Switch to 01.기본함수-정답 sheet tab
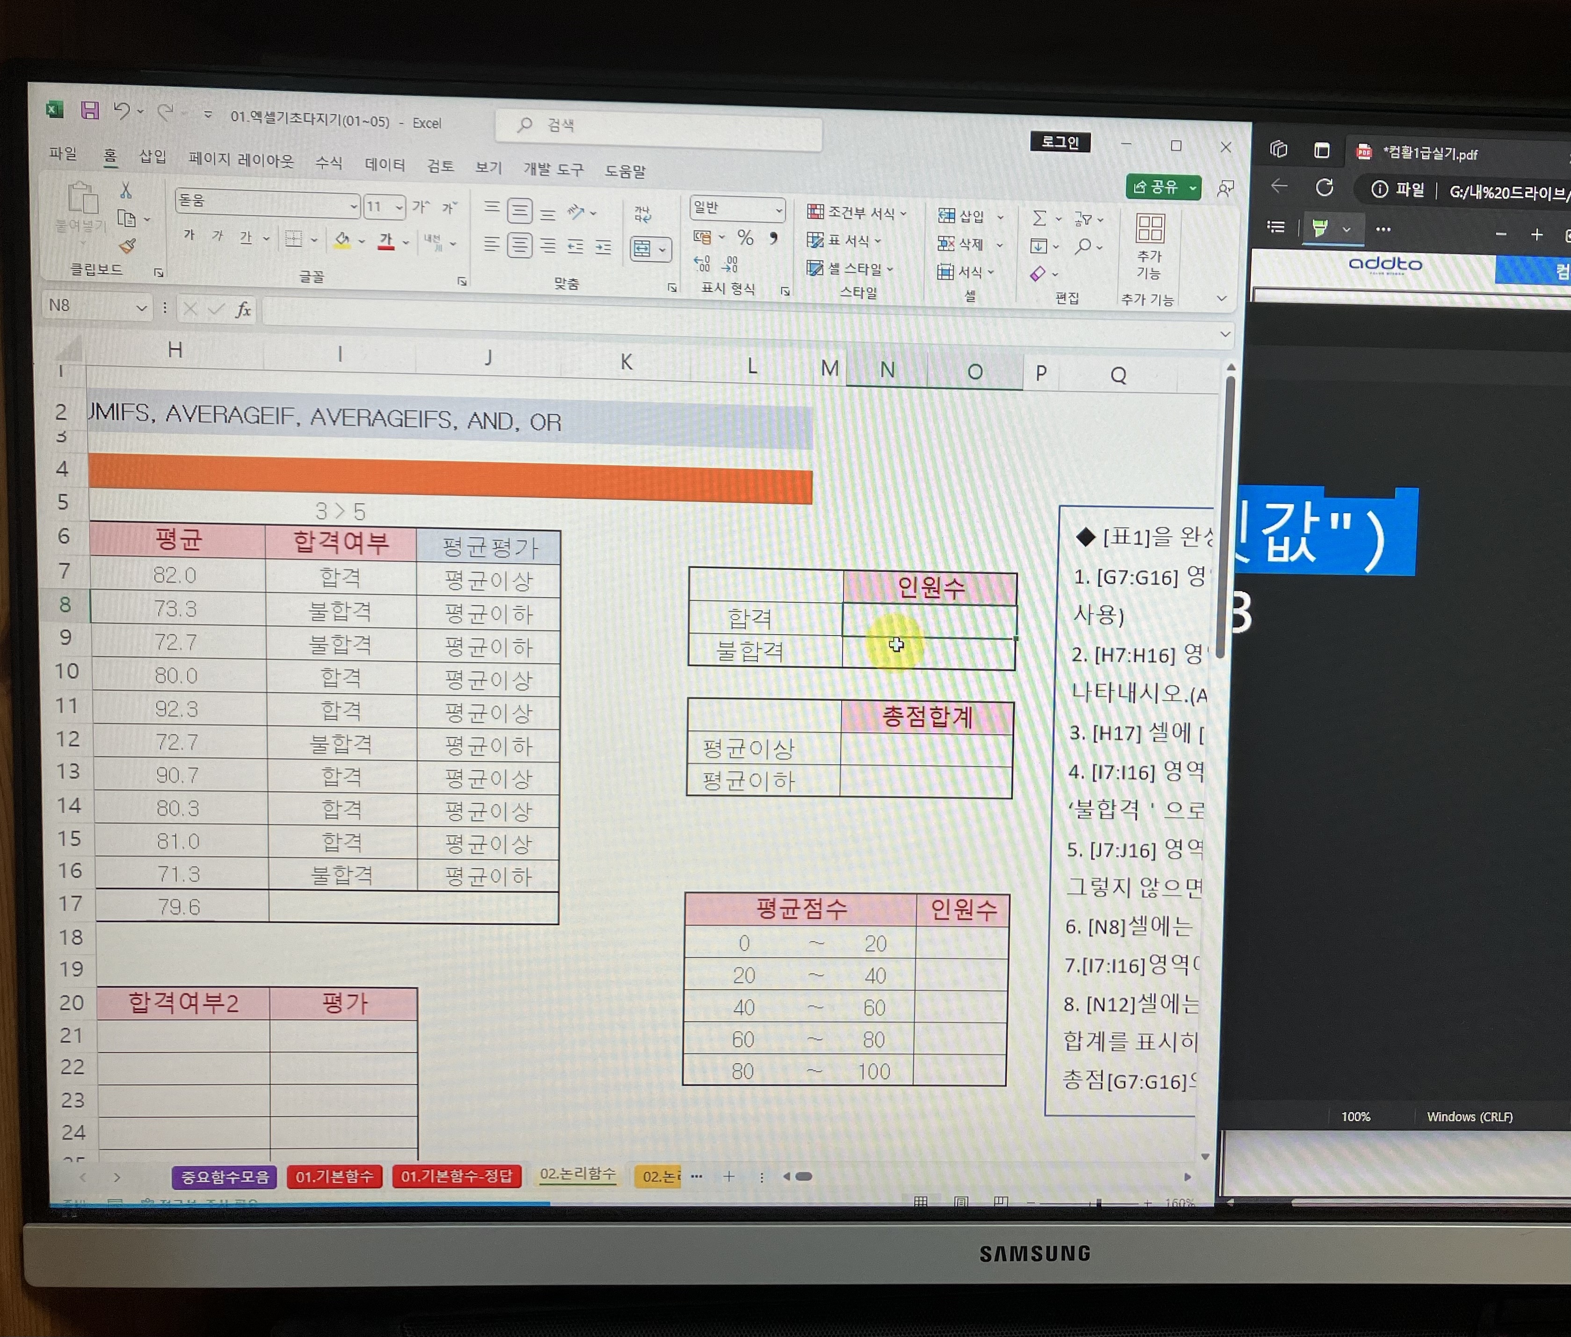The height and width of the screenshot is (1337, 1571). [x=457, y=1176]
